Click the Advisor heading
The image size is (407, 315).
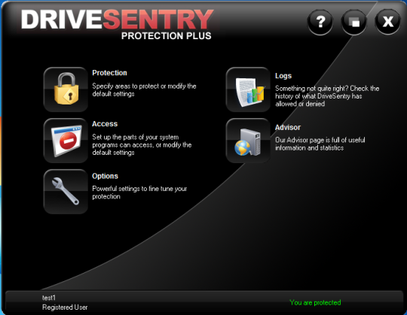pyautogui.click(x=288, y=127)
